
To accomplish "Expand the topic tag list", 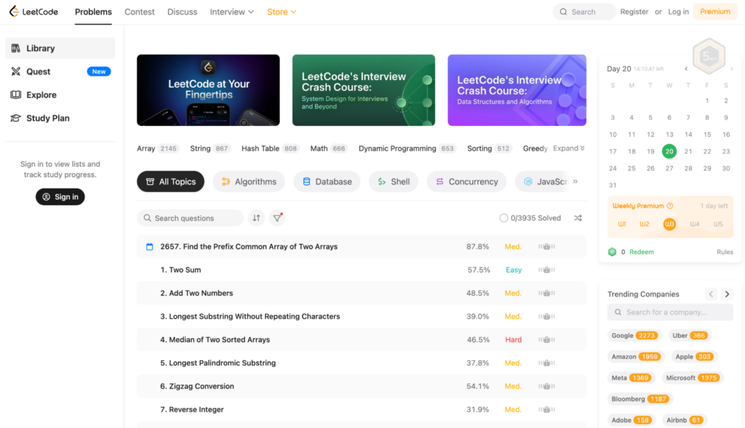I will tap(569, 148).
